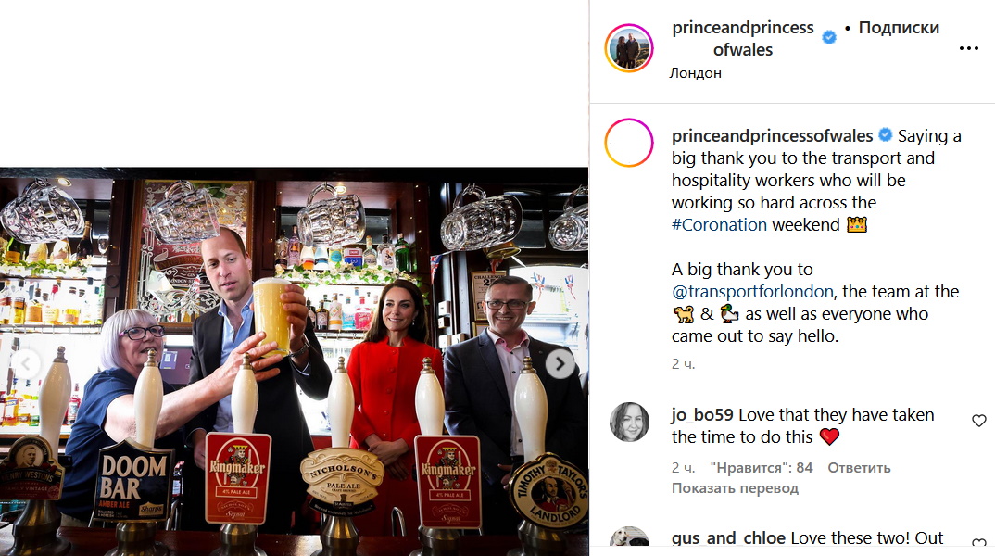
Task: Click the pub photo in the post
Action: coord(294,361)
